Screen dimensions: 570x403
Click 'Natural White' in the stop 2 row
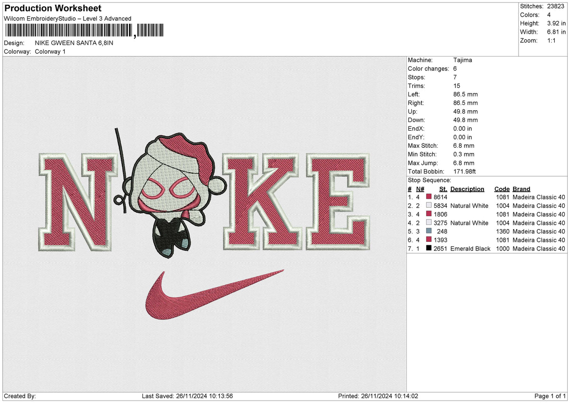[x=469, y=206]
